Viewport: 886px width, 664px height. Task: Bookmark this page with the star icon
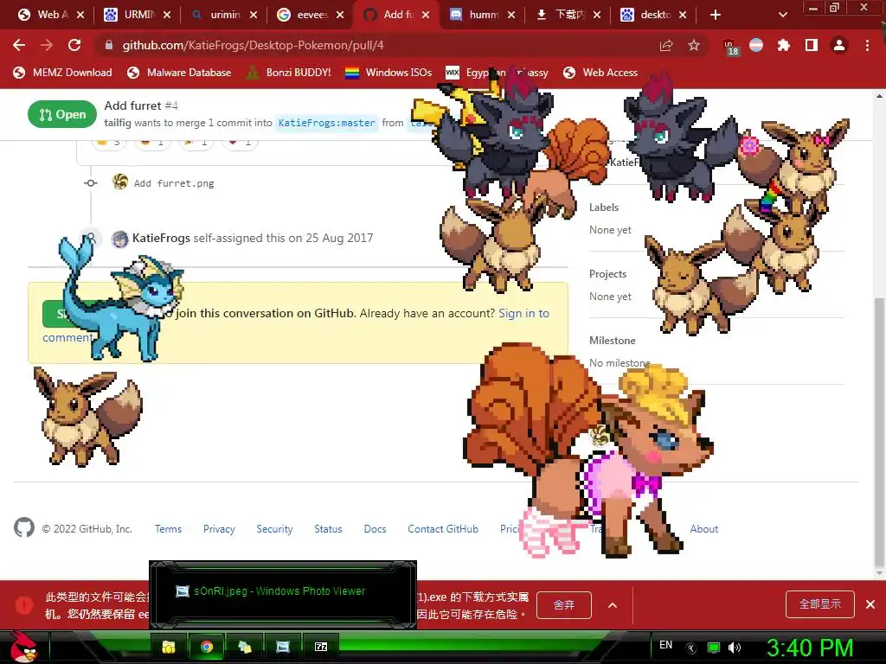pyautogui.click(x=694, y=45)
